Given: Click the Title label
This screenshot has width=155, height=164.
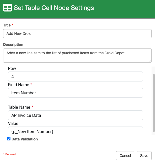Looking at the screenshot, I should 7,25.
